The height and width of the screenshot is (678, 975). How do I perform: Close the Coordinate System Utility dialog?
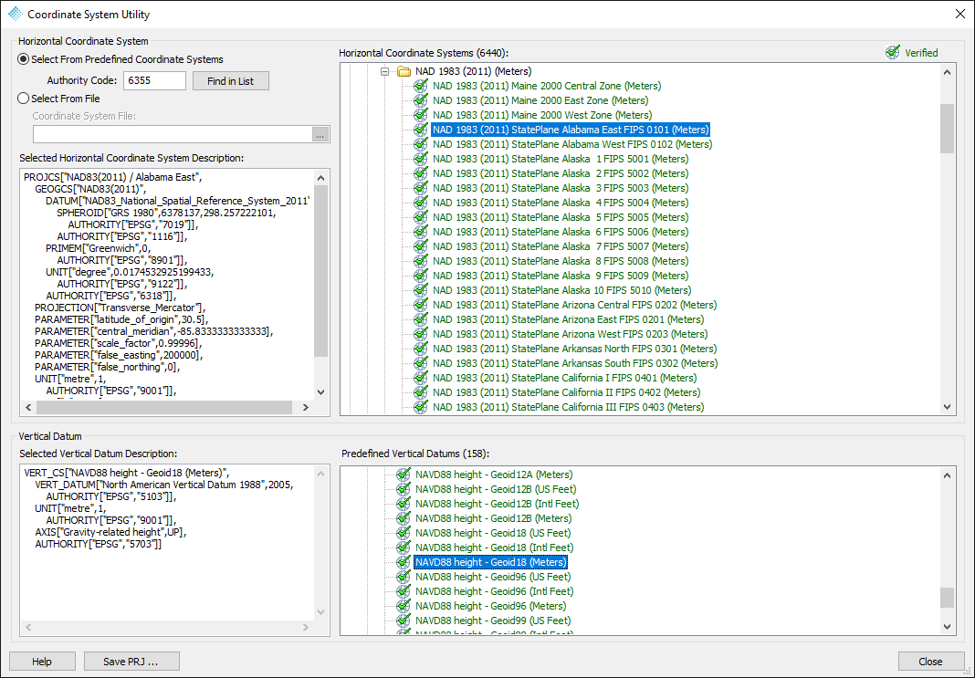pos(931,662)
